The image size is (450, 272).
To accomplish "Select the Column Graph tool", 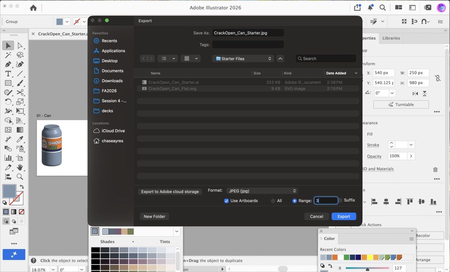I will [8, 158].
